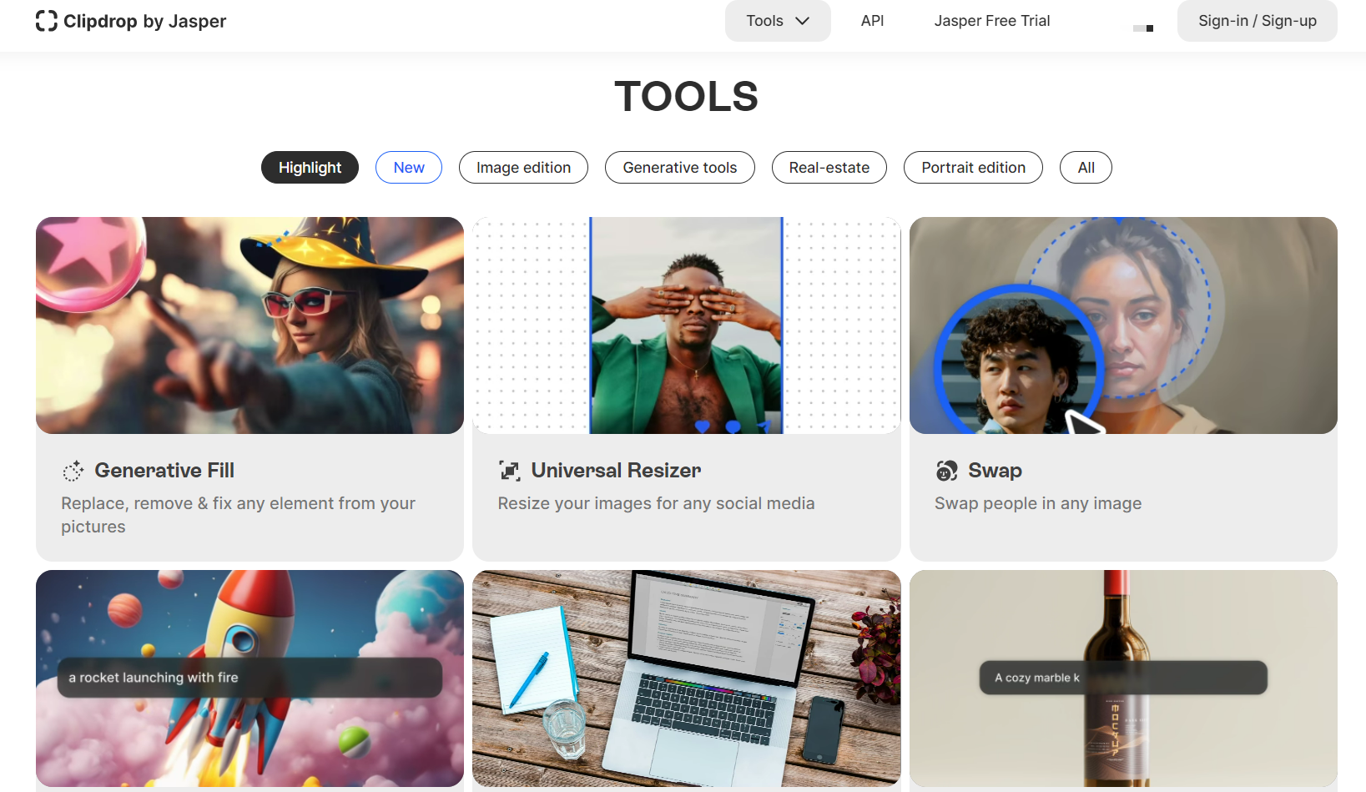Image resolution: width=1366 pixels, height=792 pixels.
Task: Open the Generative Fill preview image
Action: pos(250,325)
